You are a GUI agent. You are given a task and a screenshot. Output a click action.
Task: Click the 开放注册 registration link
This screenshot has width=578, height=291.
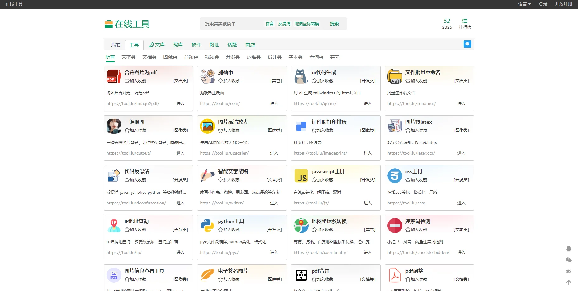pos(564,4)
